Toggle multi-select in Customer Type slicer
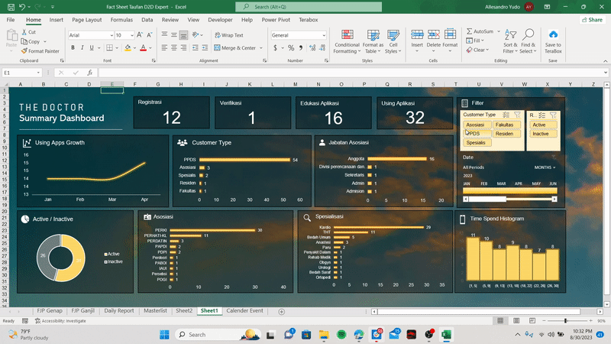 coord(506,115)
